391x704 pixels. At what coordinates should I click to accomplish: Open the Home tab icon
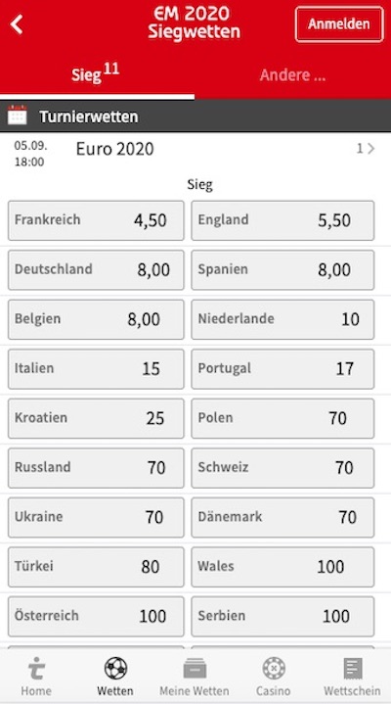point(36,668)
